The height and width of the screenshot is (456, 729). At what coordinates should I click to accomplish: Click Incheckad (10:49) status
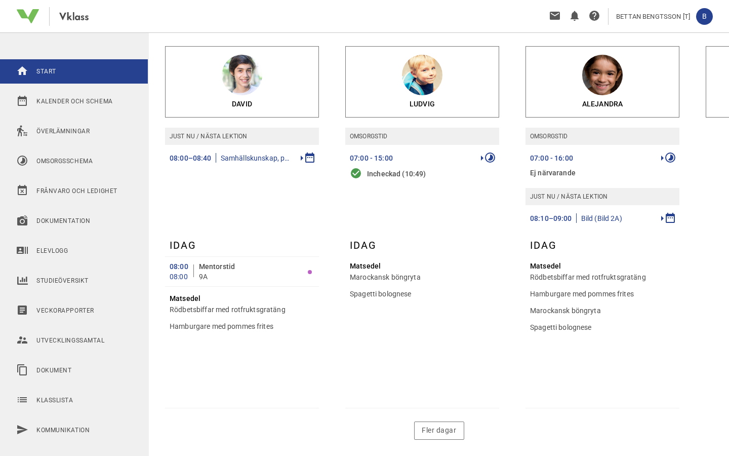pos(396,174)
